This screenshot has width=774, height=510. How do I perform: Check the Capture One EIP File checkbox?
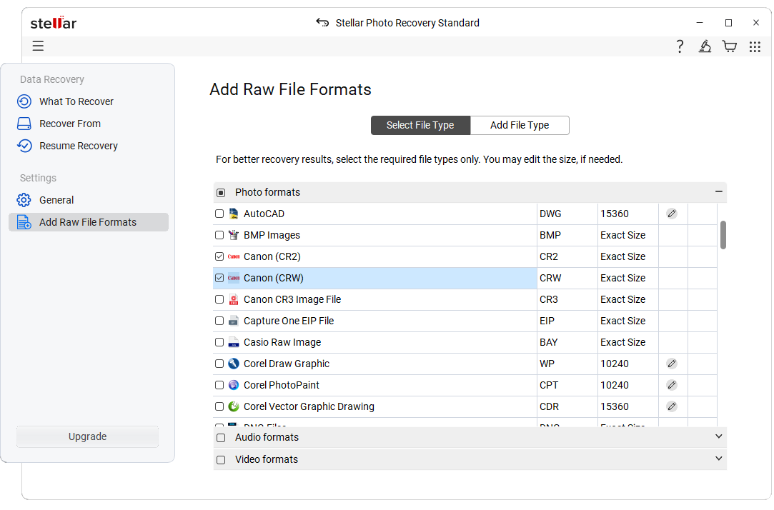219,321
